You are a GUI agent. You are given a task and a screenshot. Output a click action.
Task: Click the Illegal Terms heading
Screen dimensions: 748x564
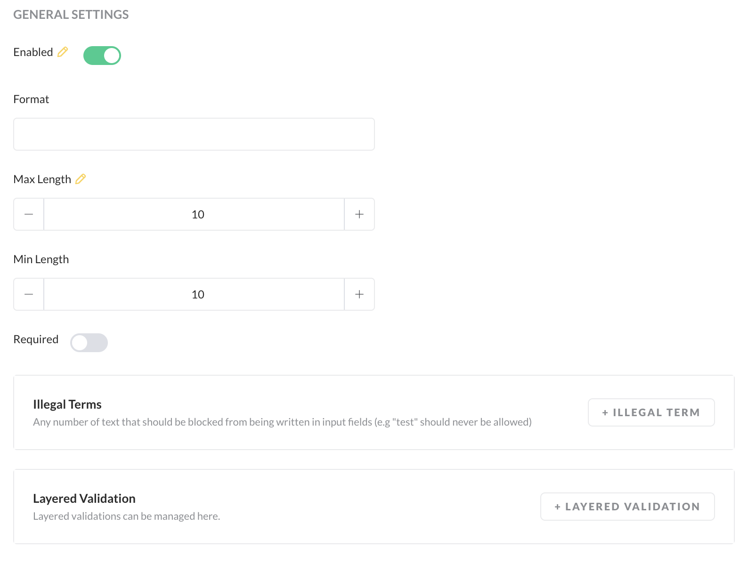[x=67, y=404]
